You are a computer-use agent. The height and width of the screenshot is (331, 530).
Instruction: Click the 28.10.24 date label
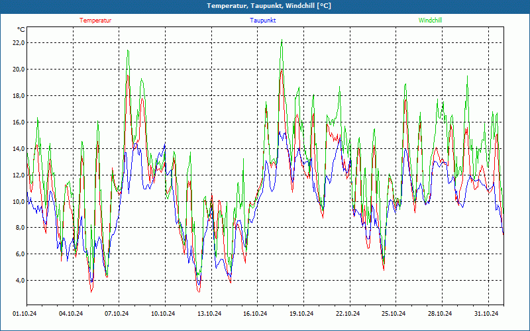[x=440, y=314]
